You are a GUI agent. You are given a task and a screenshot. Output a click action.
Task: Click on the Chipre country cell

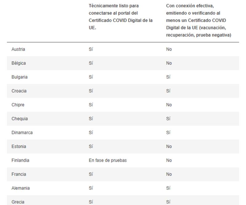(x=18, y=105)
